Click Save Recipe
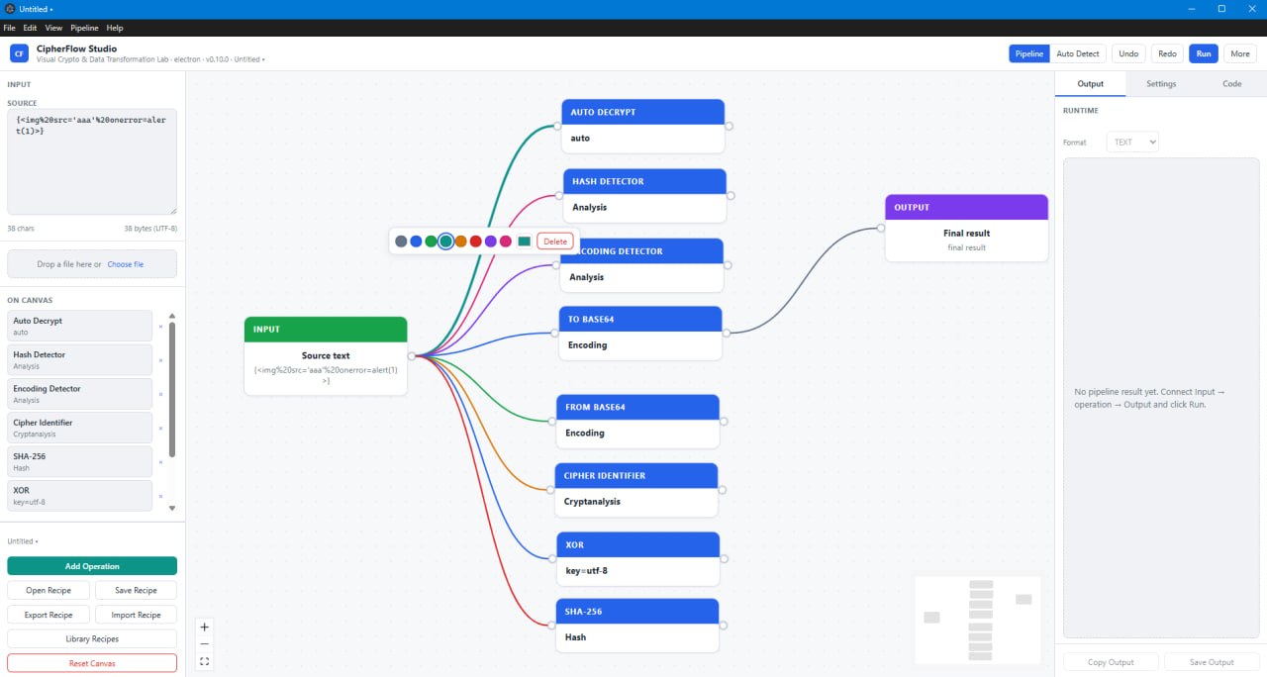1267x677 pixels. (x=137, y=590)
